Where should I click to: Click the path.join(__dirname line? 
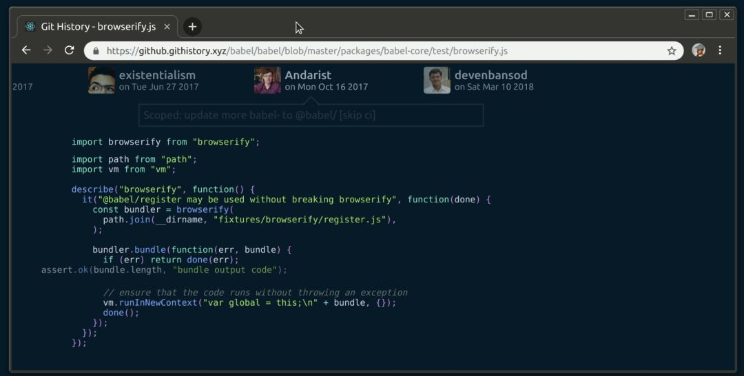[x=249, y=220]
